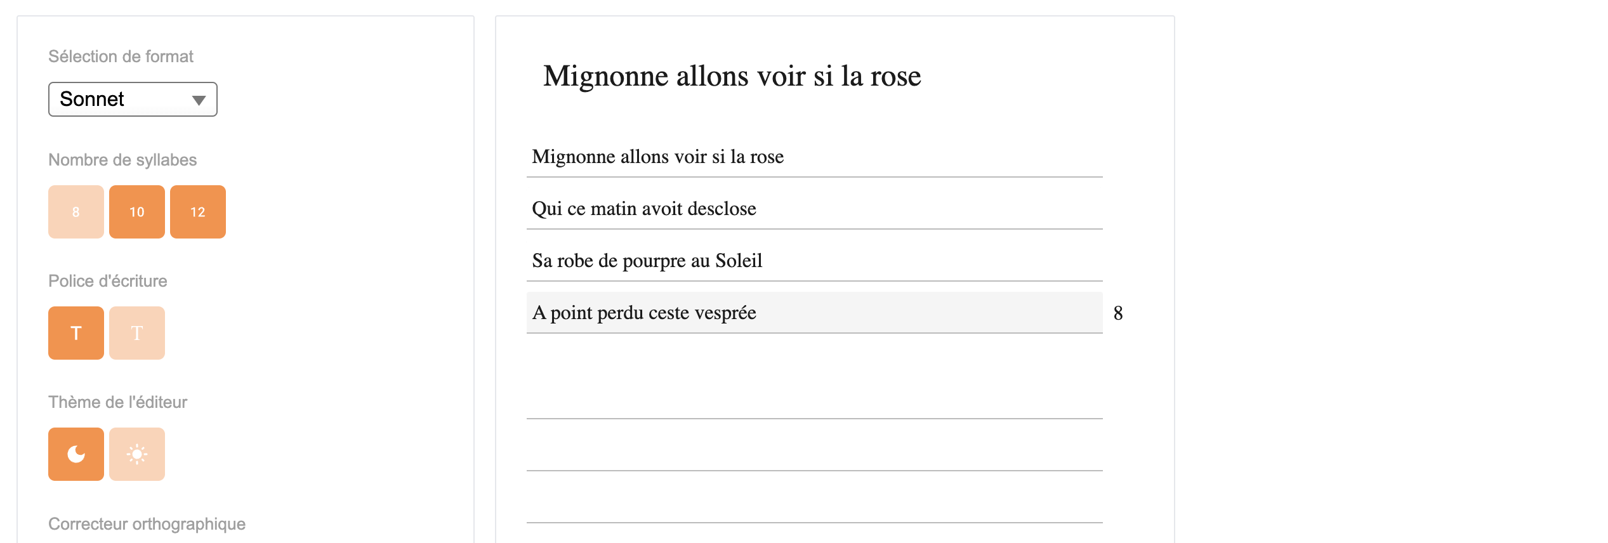Choose the sans-serif T font button
This screenshot has height=543, width=1608.
point(76,333)
